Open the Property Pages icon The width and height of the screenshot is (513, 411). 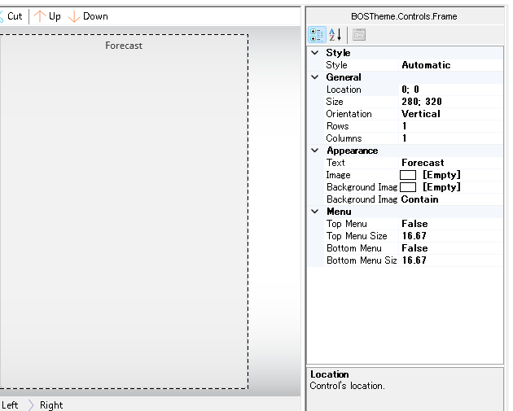[x=359, y=35]
